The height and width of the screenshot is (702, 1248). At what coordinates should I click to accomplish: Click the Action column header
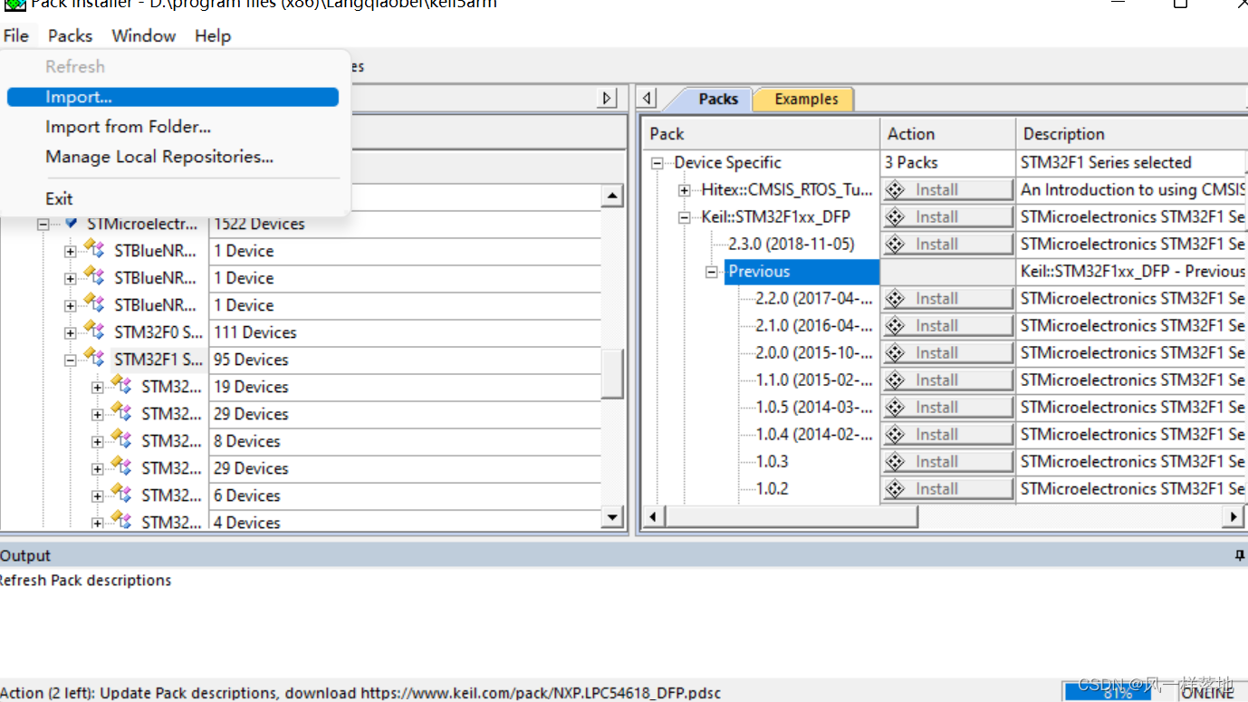(x=947, y=133)
